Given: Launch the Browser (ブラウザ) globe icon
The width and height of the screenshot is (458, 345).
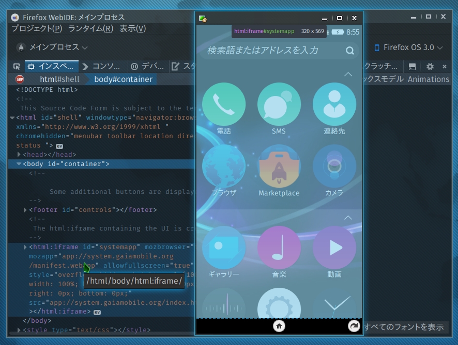Looking at the screenshot, I should [x=224, y=166].
